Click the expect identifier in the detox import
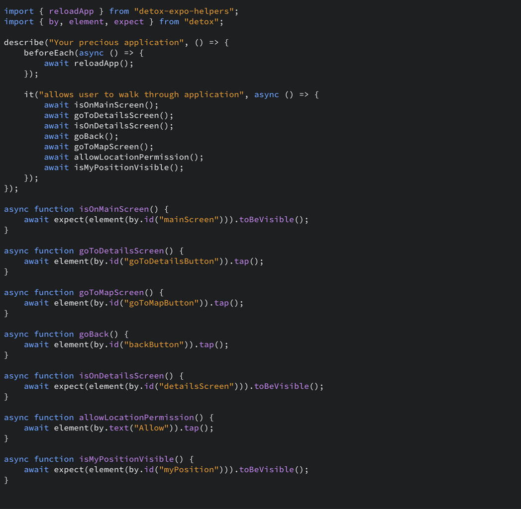The width and height of the screenshot is (521, 509). pos(129,21)
